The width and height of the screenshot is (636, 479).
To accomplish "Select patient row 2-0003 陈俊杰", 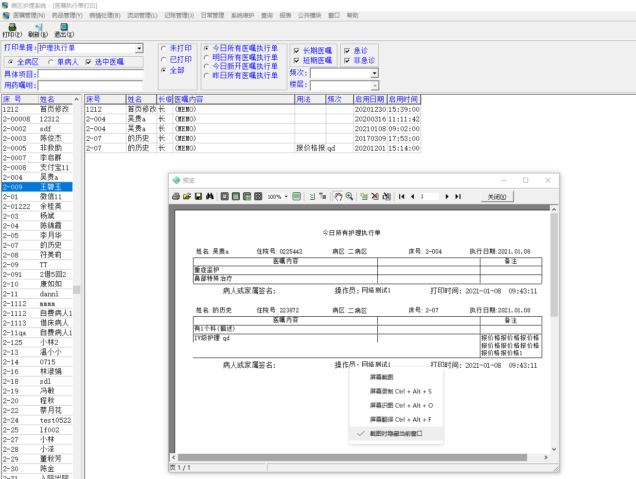I will click(x=37, y=138).
